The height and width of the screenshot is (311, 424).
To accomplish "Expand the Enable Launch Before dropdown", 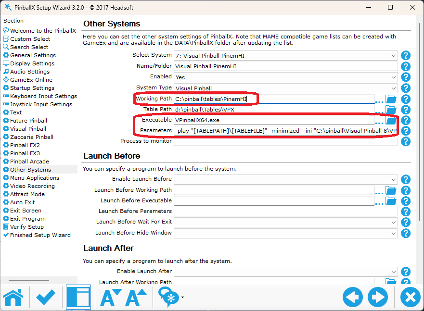I will pos(285,179).
